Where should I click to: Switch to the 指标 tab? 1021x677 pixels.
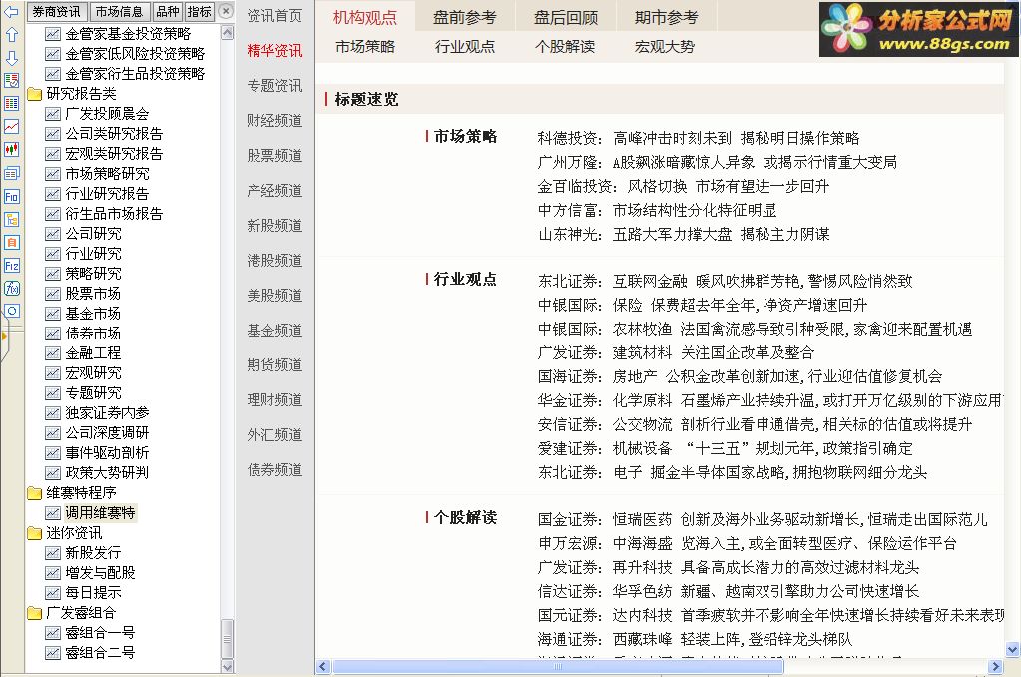click(x=199, y=12)
